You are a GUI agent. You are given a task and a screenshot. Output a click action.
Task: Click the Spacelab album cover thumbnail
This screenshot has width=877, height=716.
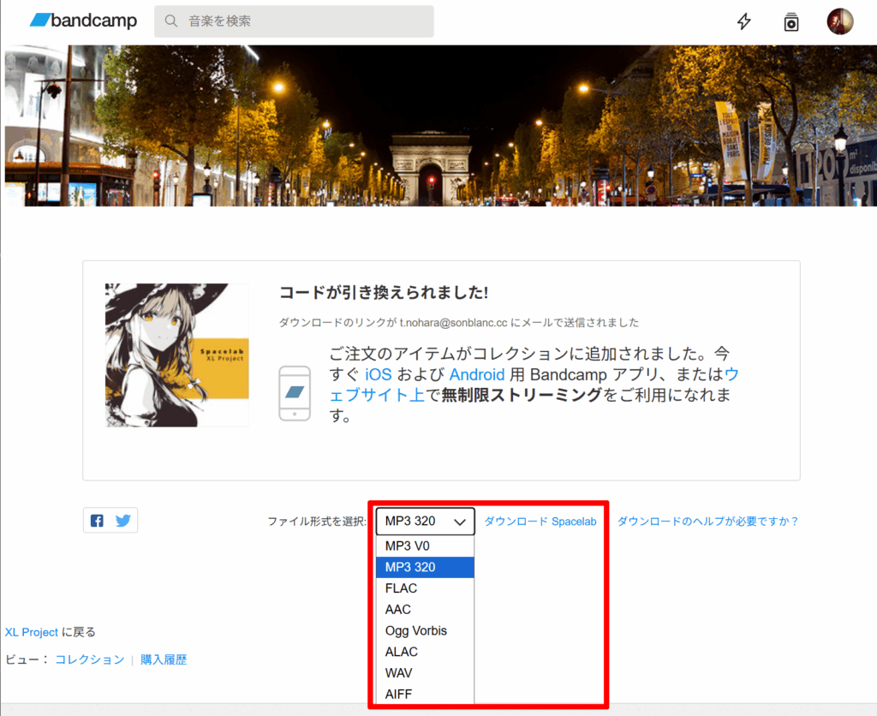click(176, 355)
